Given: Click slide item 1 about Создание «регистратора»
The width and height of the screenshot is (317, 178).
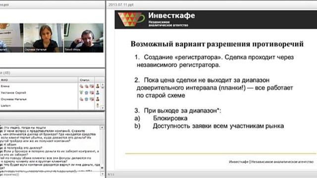Looking at the screenshot, I should coord(214,61).
